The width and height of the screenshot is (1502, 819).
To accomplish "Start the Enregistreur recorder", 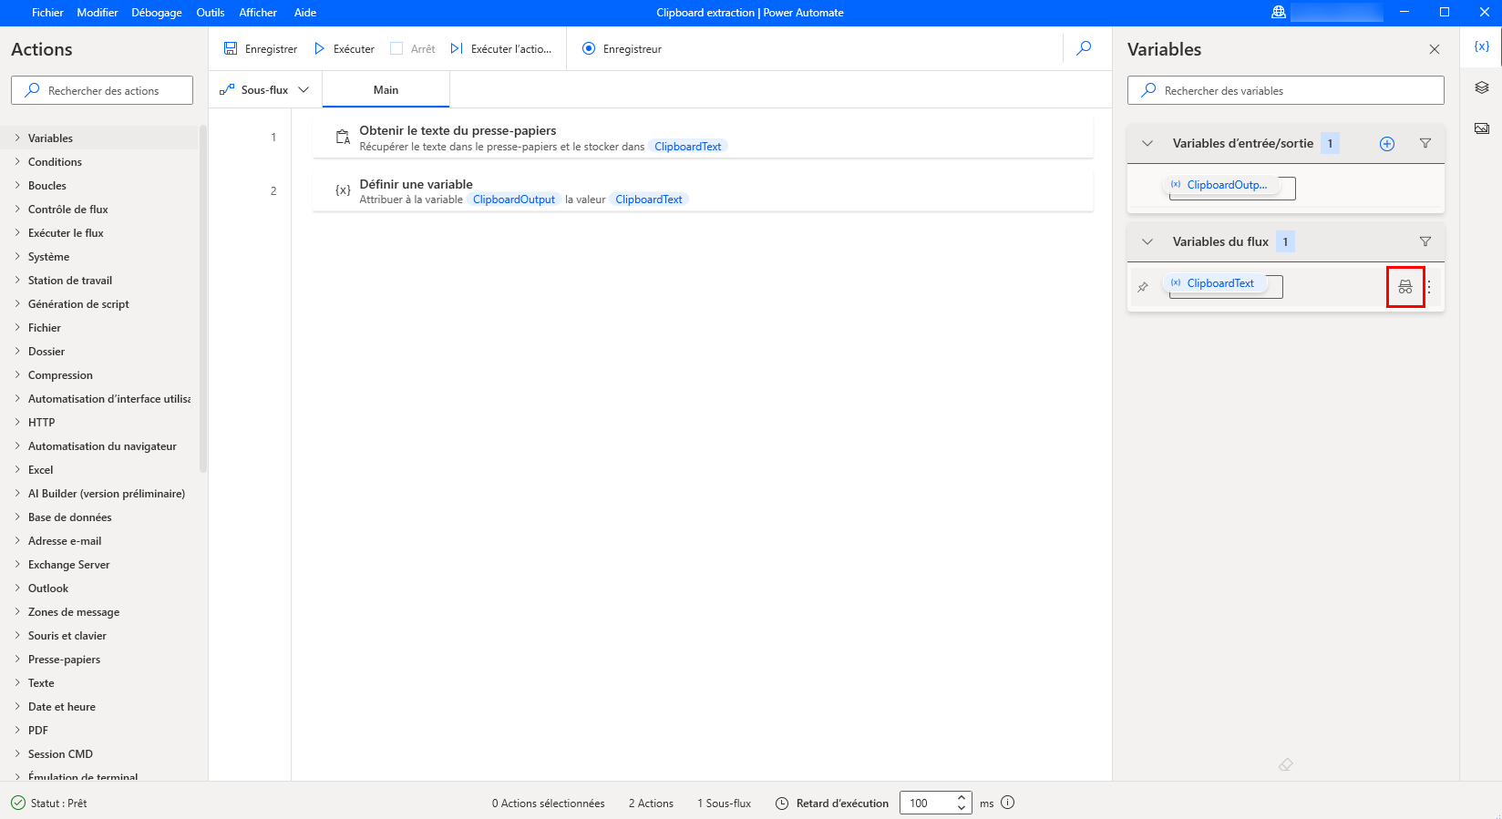I will pos(622,49).
